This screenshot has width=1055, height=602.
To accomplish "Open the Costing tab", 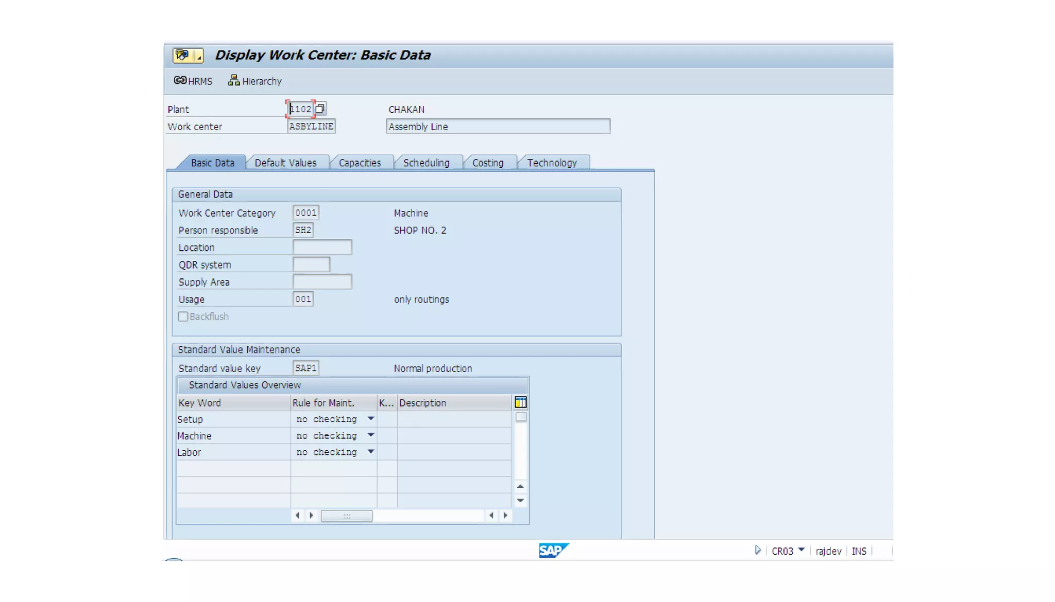I will pos(487,163).
